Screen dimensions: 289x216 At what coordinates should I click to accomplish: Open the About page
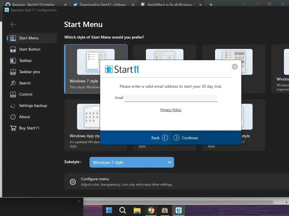32,117
